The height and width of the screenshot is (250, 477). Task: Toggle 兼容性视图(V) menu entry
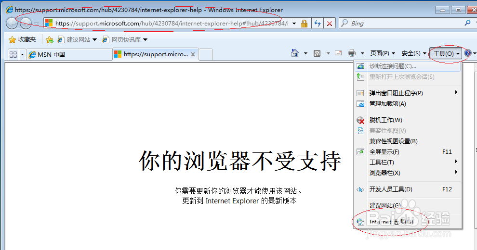click(x=408, y=131)
